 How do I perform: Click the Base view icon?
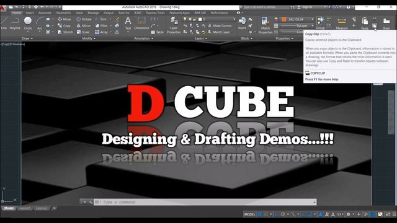pyautogui.click(x=386, y=24)
